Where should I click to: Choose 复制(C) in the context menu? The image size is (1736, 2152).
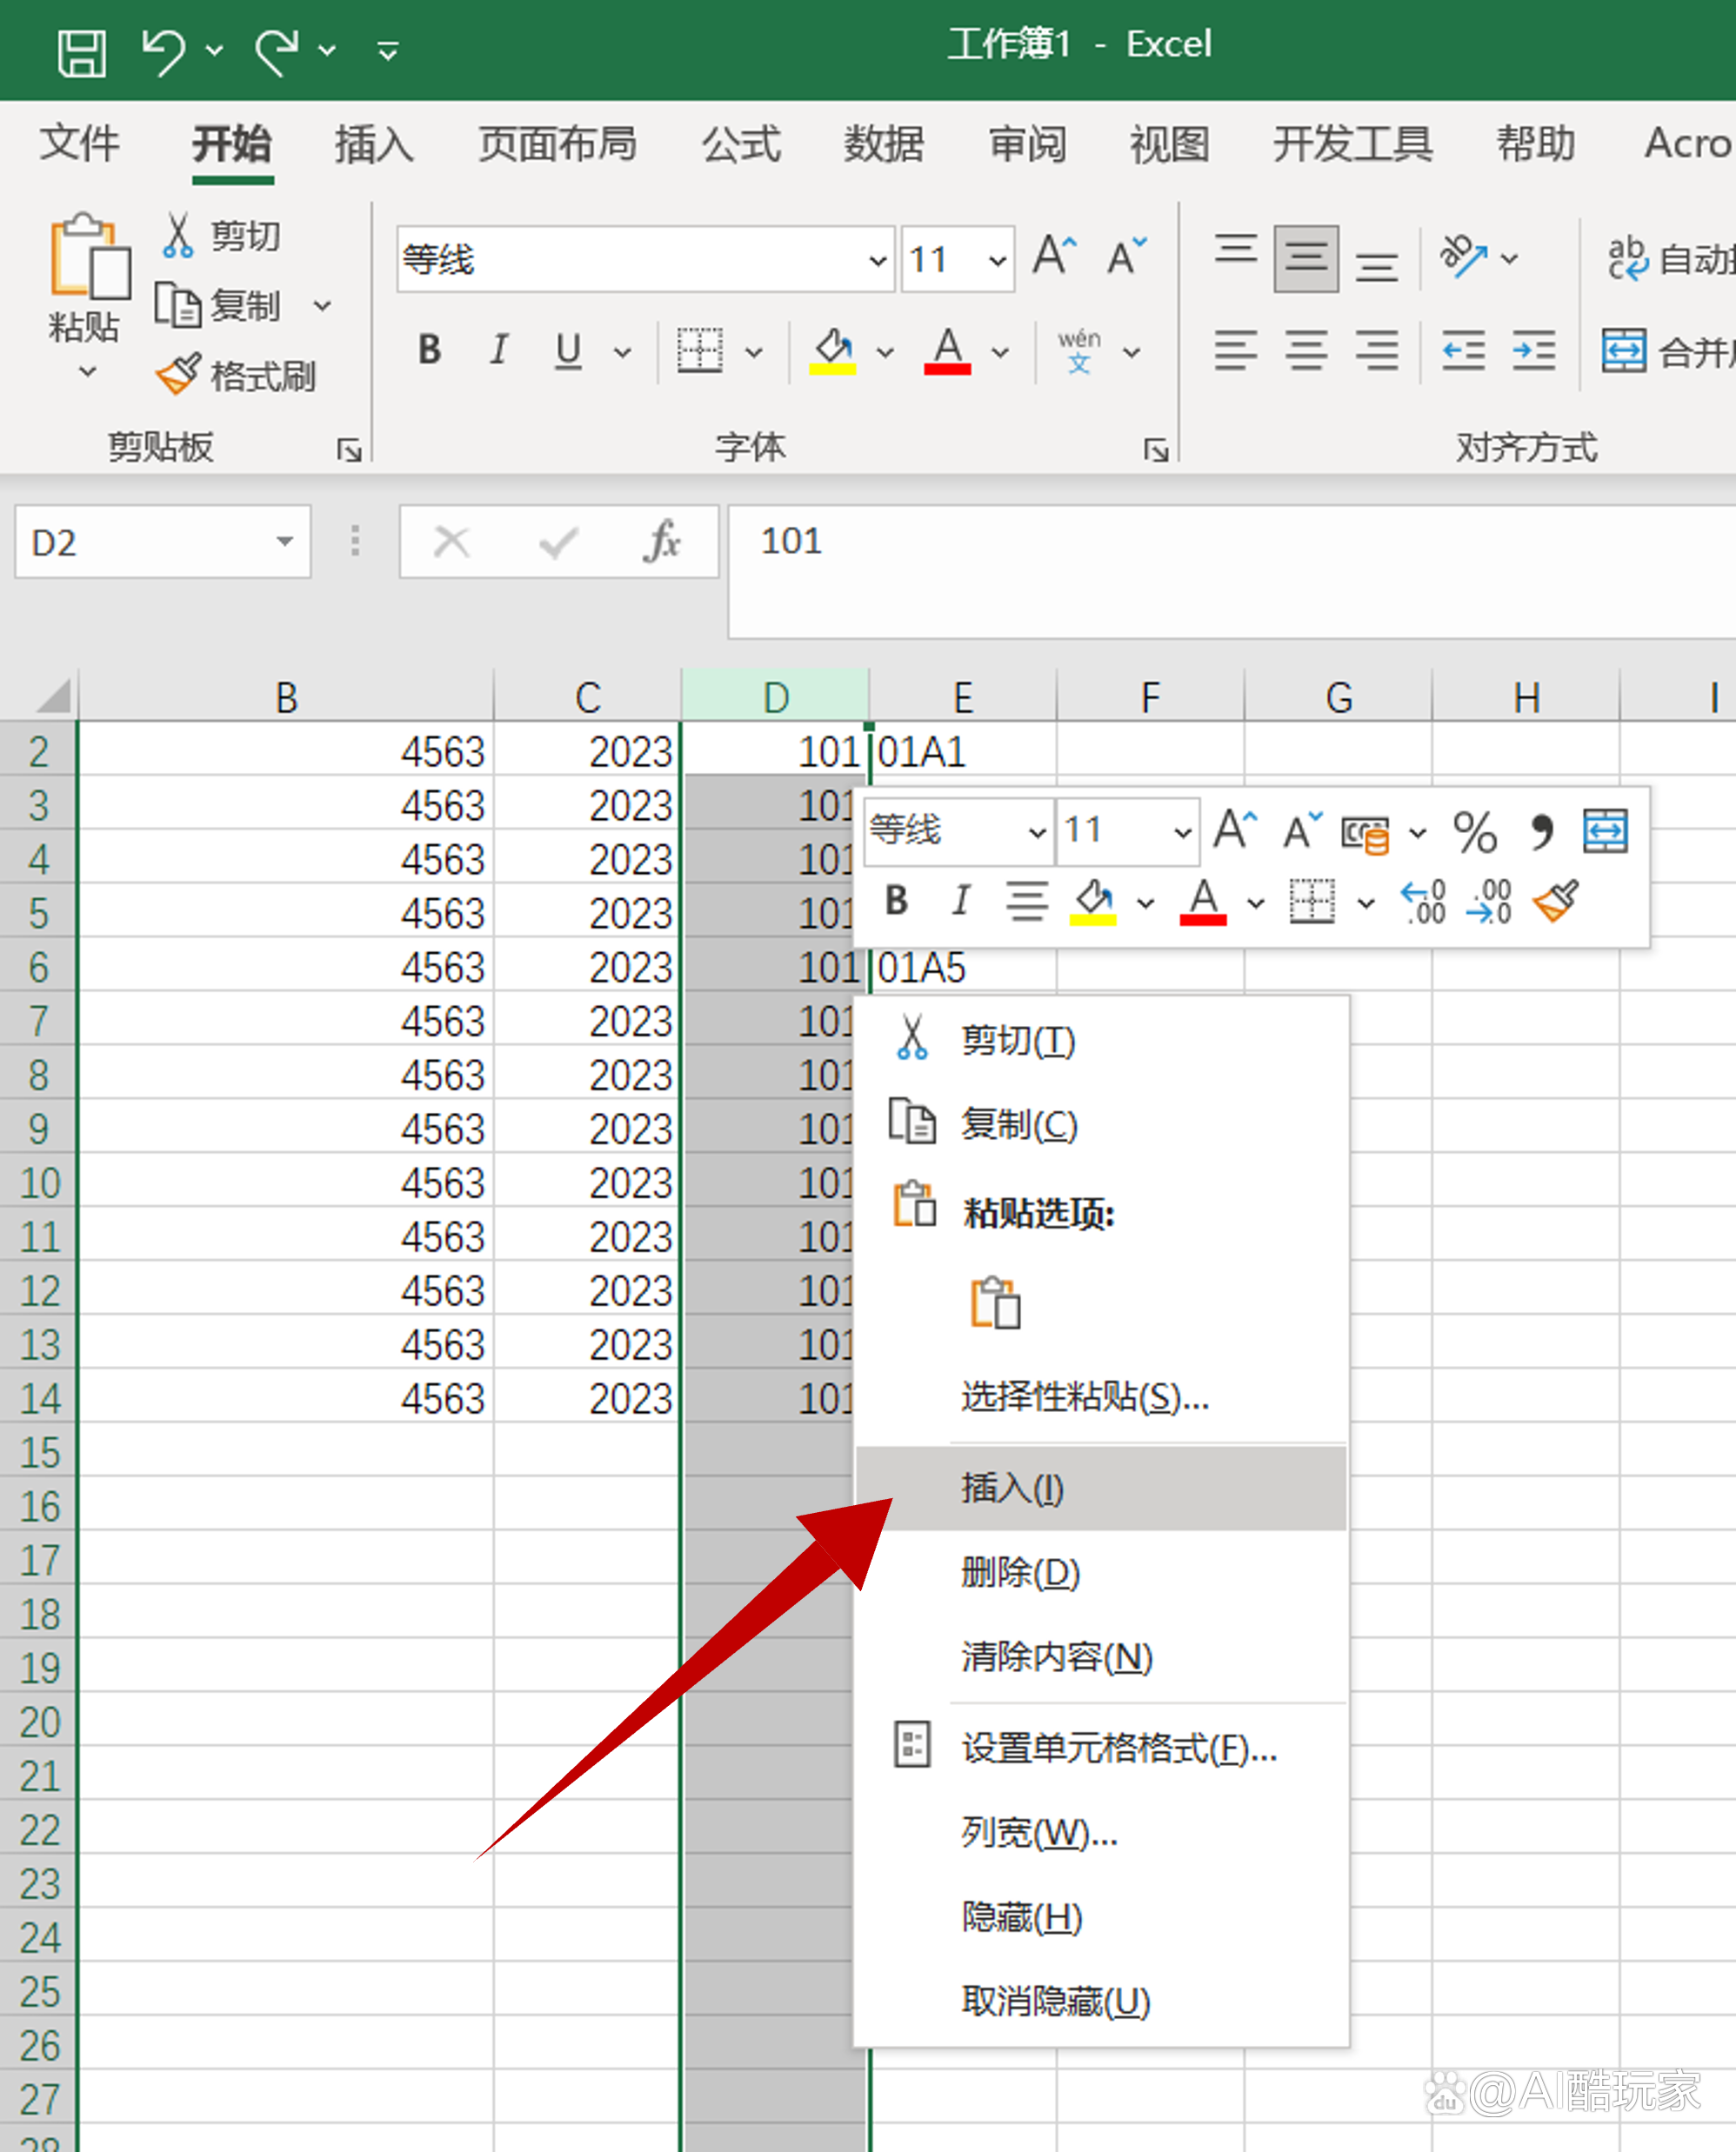click(x=1101, y=1124)
